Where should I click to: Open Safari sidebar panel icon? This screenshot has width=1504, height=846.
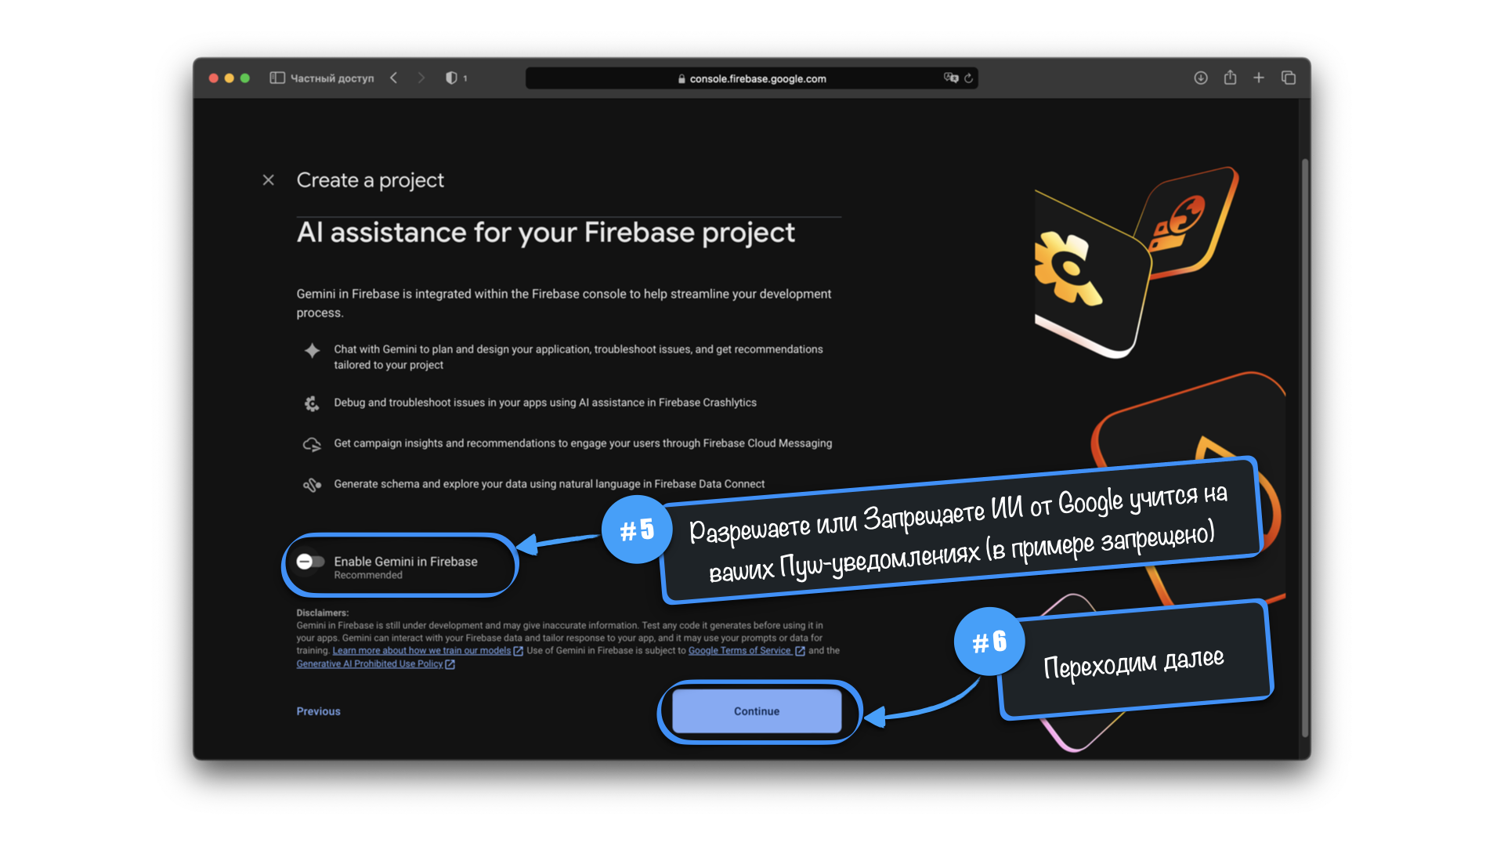277,78
